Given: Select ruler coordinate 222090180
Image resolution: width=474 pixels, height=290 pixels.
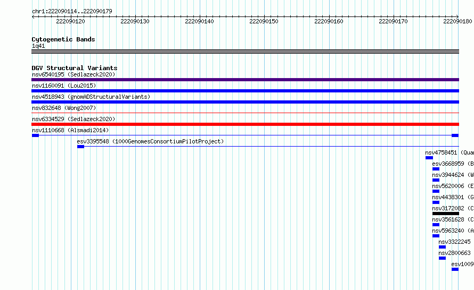Looking at the screenshot, I should [x=457, y=21].
